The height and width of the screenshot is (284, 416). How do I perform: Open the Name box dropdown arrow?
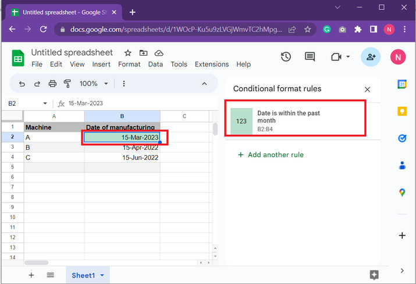pos(45,103)
